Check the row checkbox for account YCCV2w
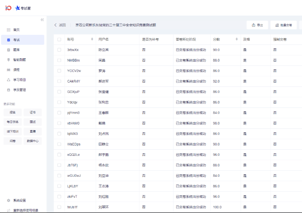Screen dimensions: 302x213 [x=59, y=71]
